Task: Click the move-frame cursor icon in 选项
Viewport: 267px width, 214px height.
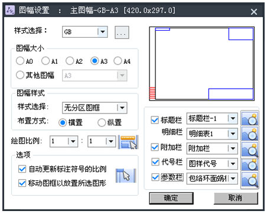Action: 126,176
